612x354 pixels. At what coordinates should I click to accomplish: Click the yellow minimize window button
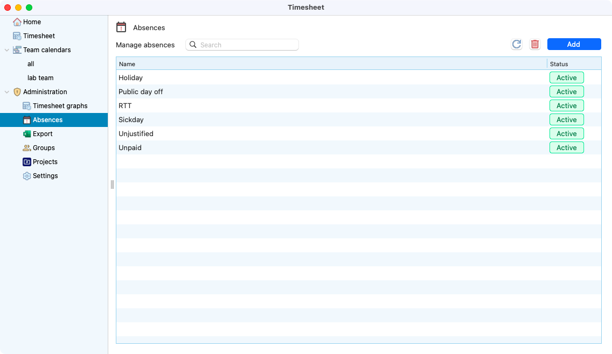coord(18,8)
